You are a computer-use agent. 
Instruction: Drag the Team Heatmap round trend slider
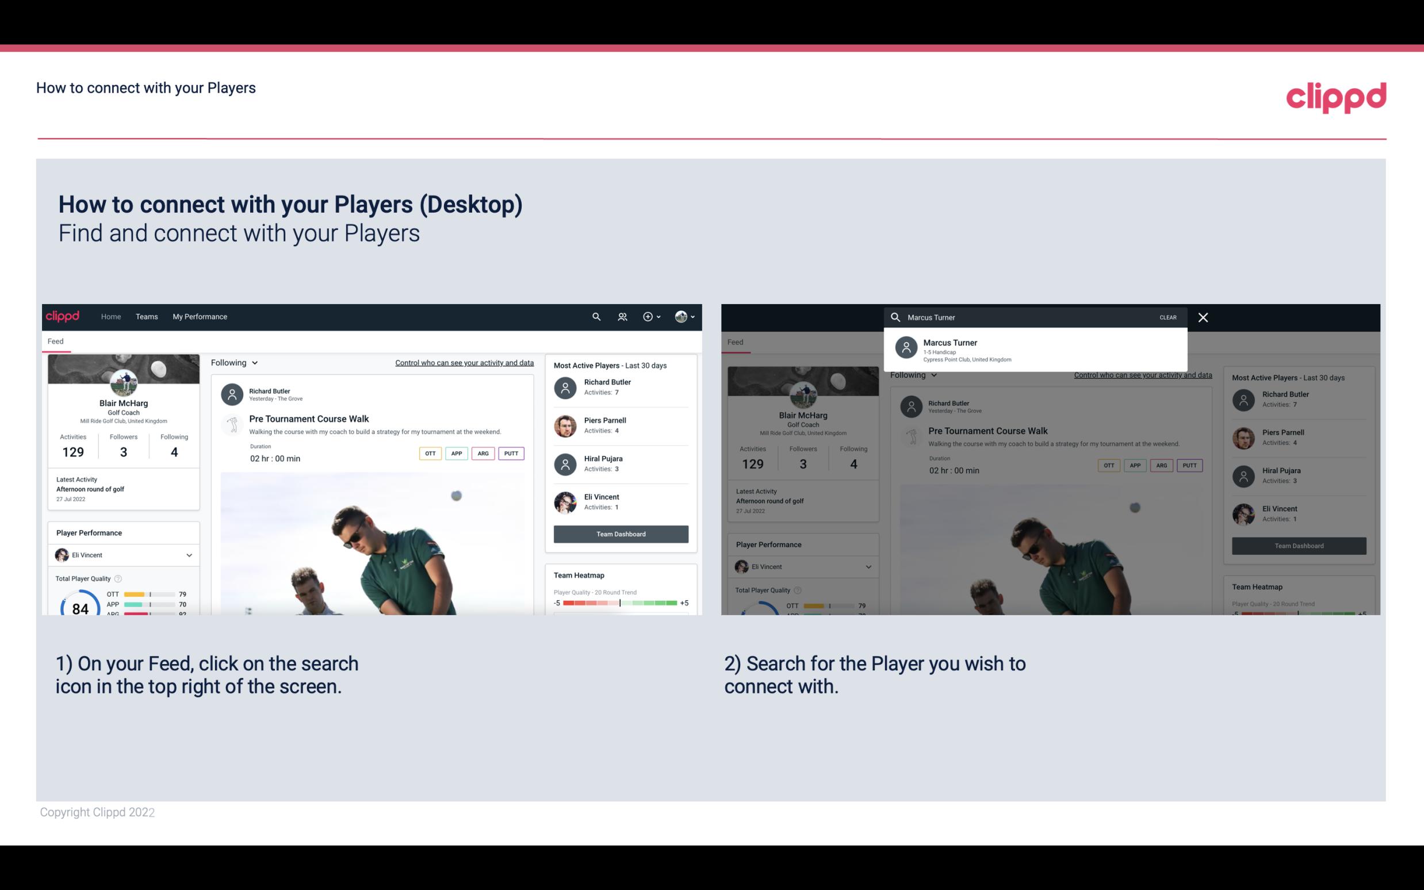tap(618, 604)
